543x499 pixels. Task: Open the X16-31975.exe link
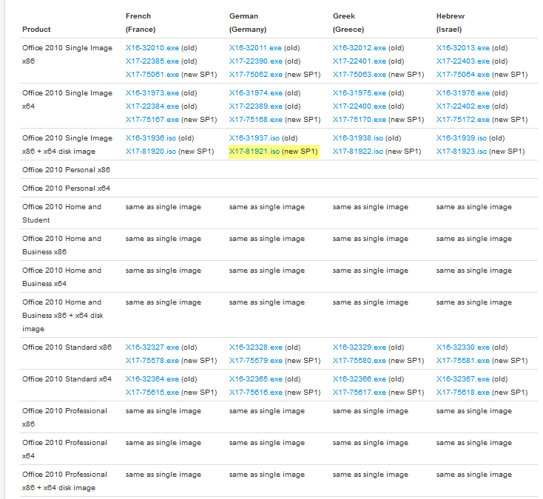click(359, 93)
